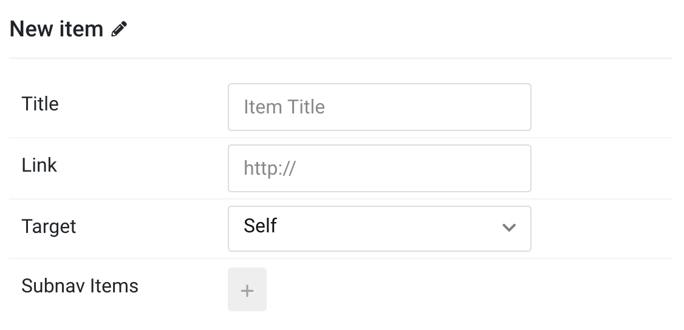Click the Title field label

tap(40, 104)
